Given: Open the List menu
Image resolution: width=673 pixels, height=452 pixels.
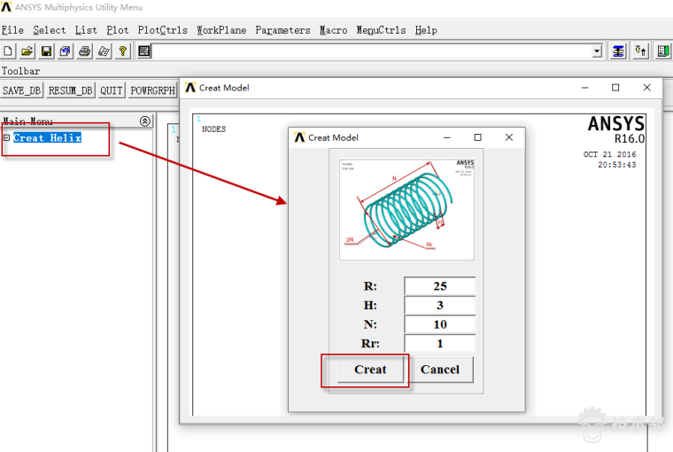Looking at the screenshot, I should (x=86, y=30).
